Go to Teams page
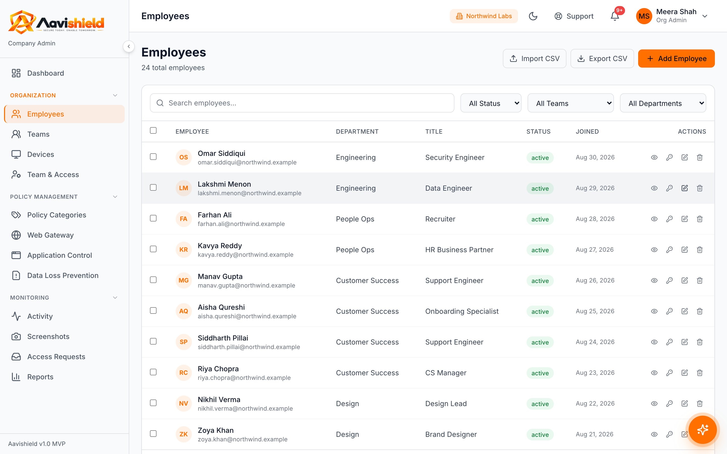The width and height of the screenshot is (727, 454). [x=64, y=134]
